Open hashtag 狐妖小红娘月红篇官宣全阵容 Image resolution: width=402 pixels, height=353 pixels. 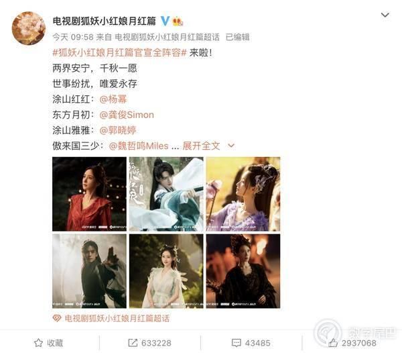[119, 53]
